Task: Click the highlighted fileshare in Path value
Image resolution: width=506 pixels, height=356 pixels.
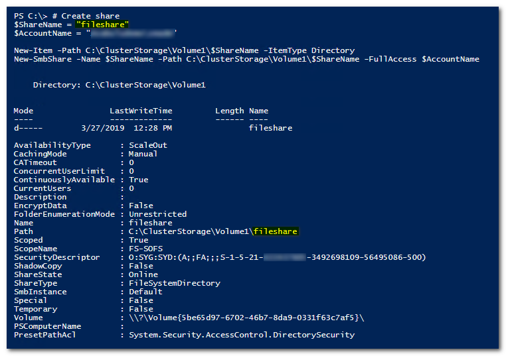Action: [275, 231]
